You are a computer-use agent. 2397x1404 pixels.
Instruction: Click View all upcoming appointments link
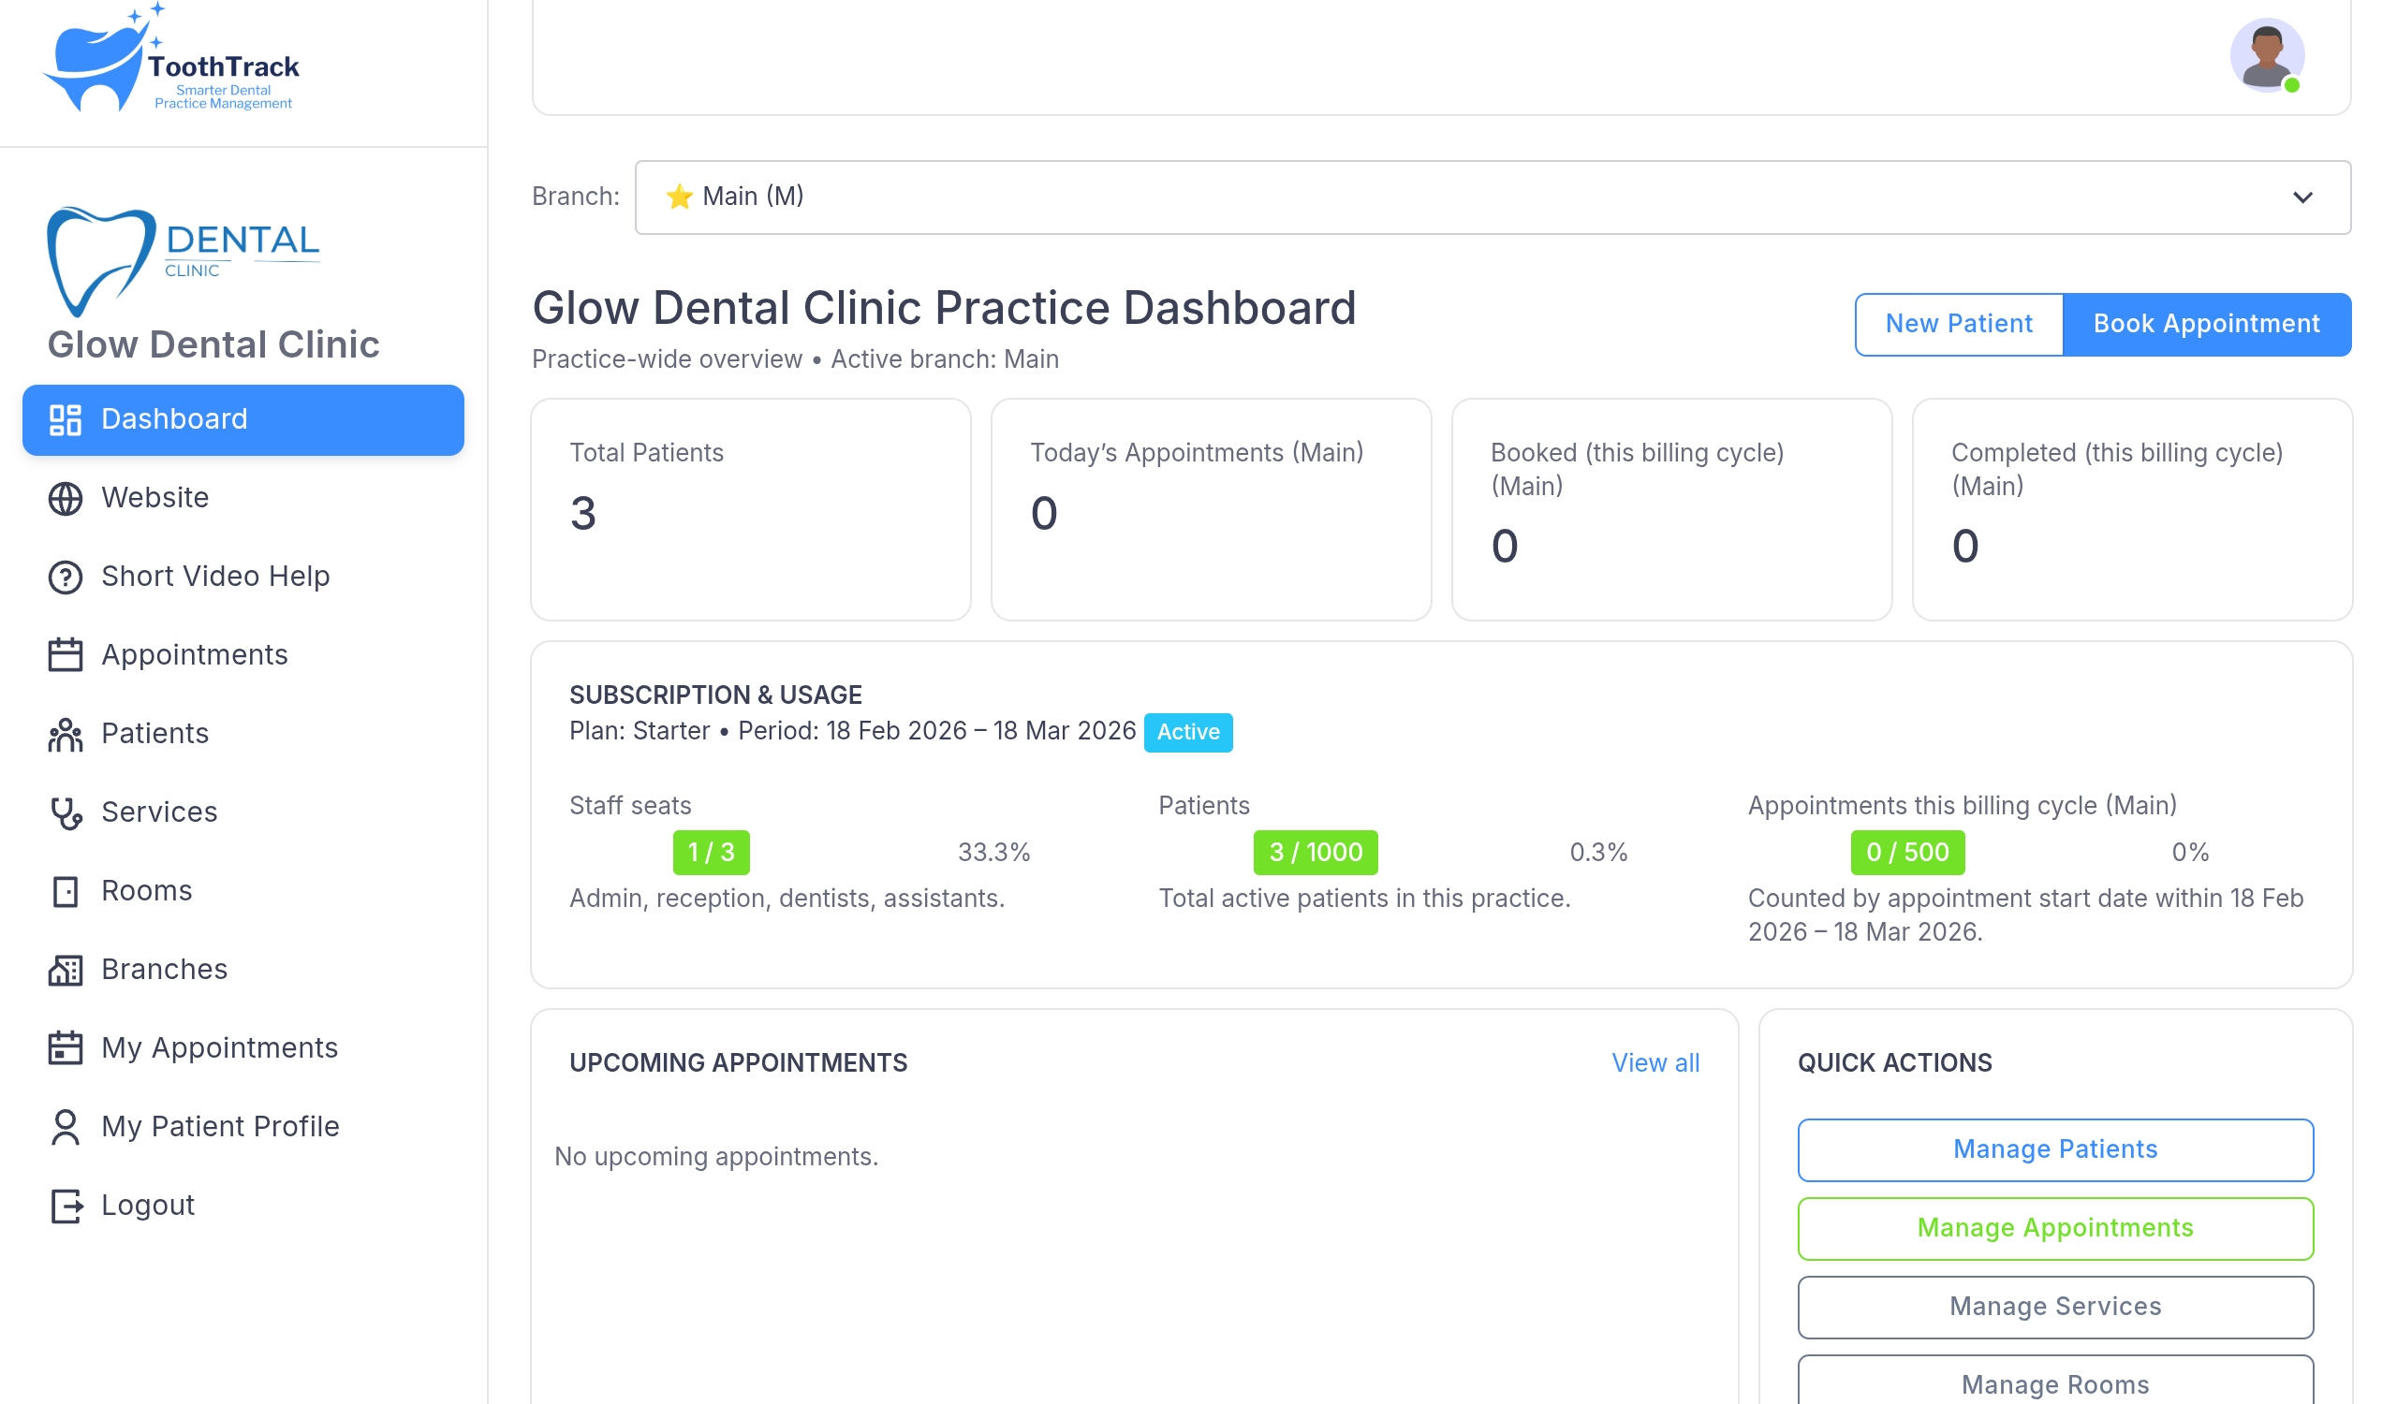pos(1654,1063)
